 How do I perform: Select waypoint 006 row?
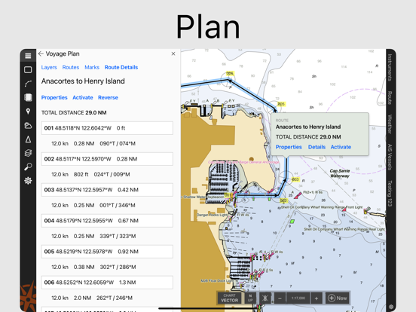(107, 283)
